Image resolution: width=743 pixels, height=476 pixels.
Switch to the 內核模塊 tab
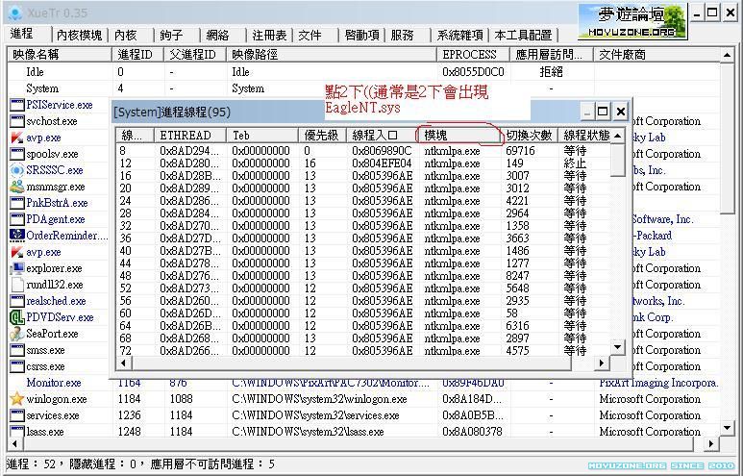click(79, 35)
